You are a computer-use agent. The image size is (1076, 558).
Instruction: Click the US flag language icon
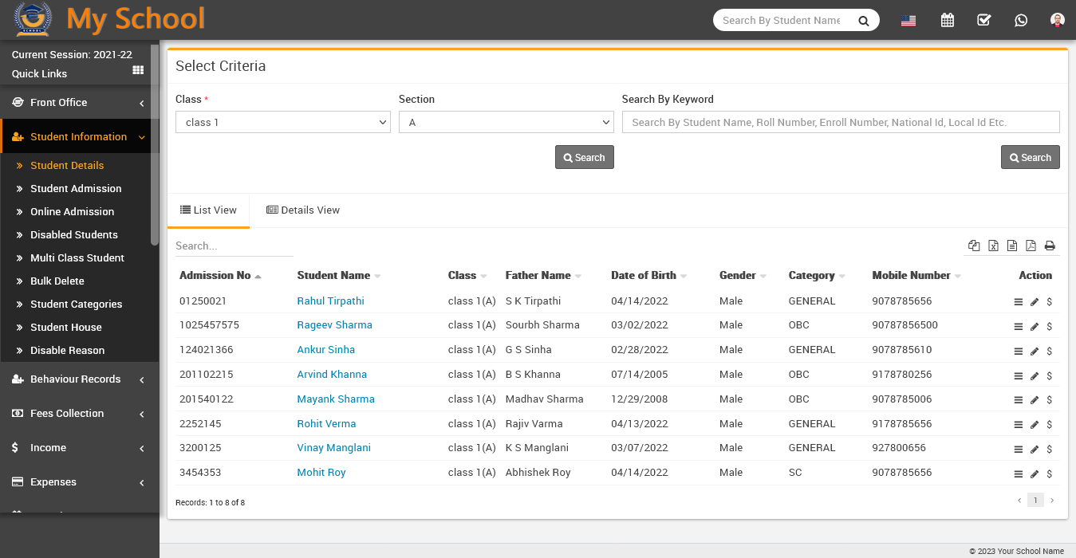click(x=908, y=22)
